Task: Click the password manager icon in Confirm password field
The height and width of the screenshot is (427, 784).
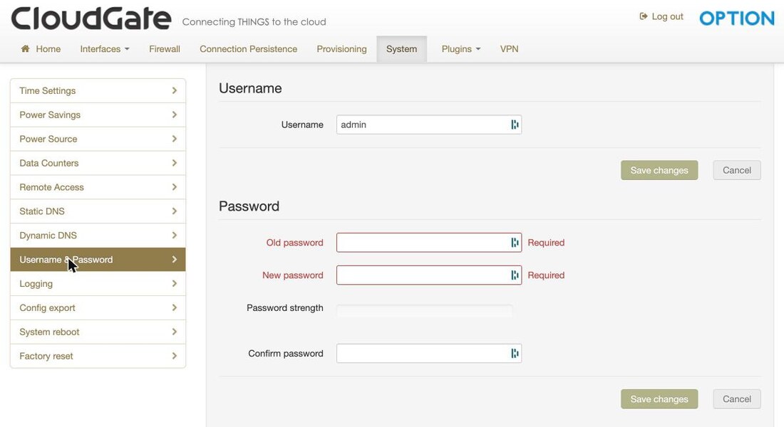Action: point(515,354)
